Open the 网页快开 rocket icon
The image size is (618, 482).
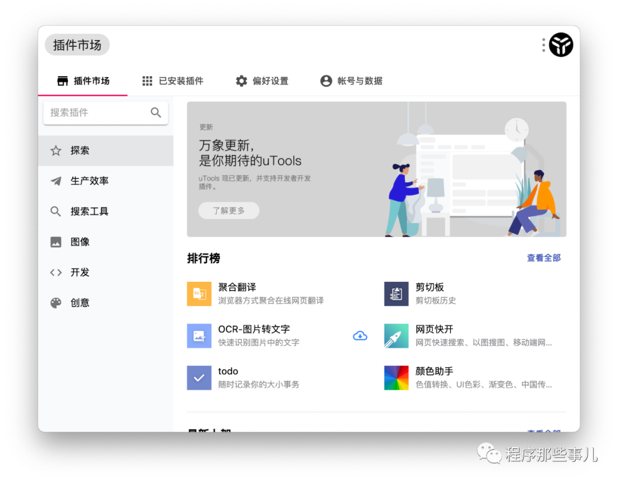(396, 336)
